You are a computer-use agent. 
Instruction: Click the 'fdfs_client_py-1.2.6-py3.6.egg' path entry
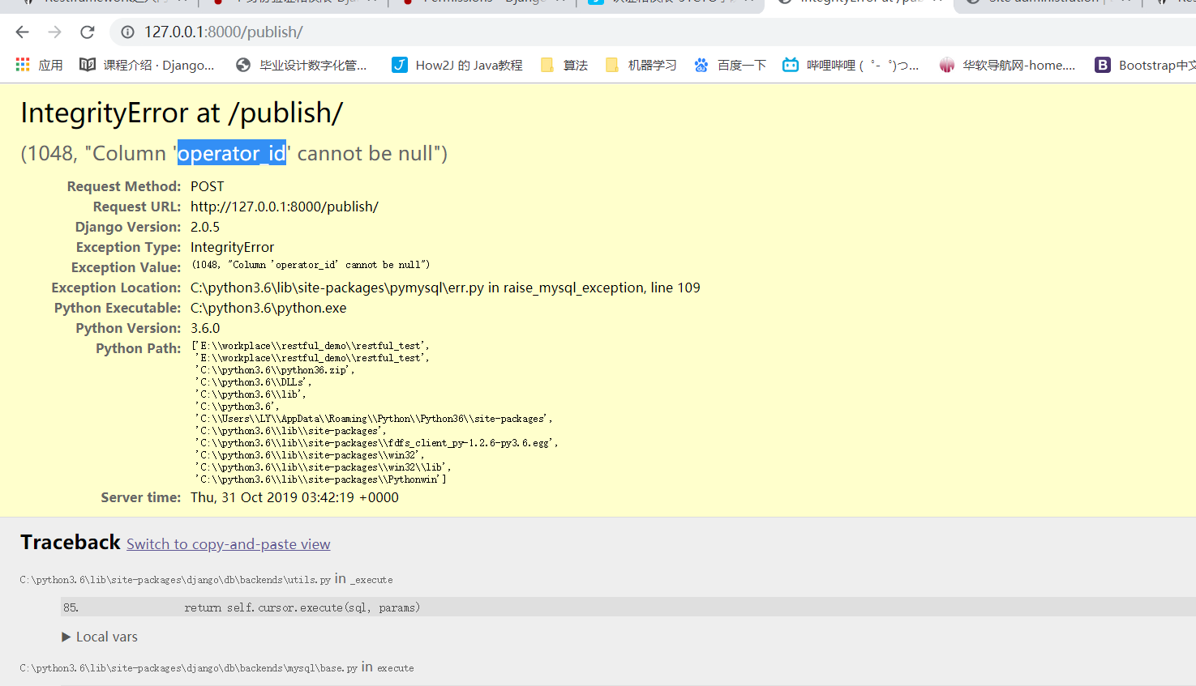tap(376, 443)
